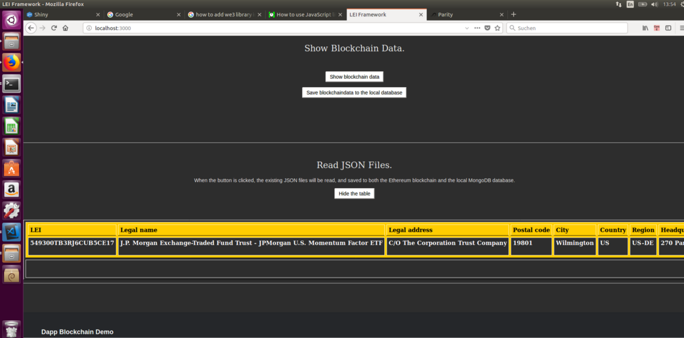View site information icon in address bar
This screenshot has width=684, height=338.
89,28
